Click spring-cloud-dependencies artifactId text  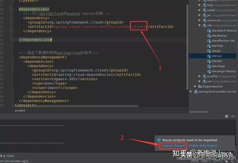[86, 74]
